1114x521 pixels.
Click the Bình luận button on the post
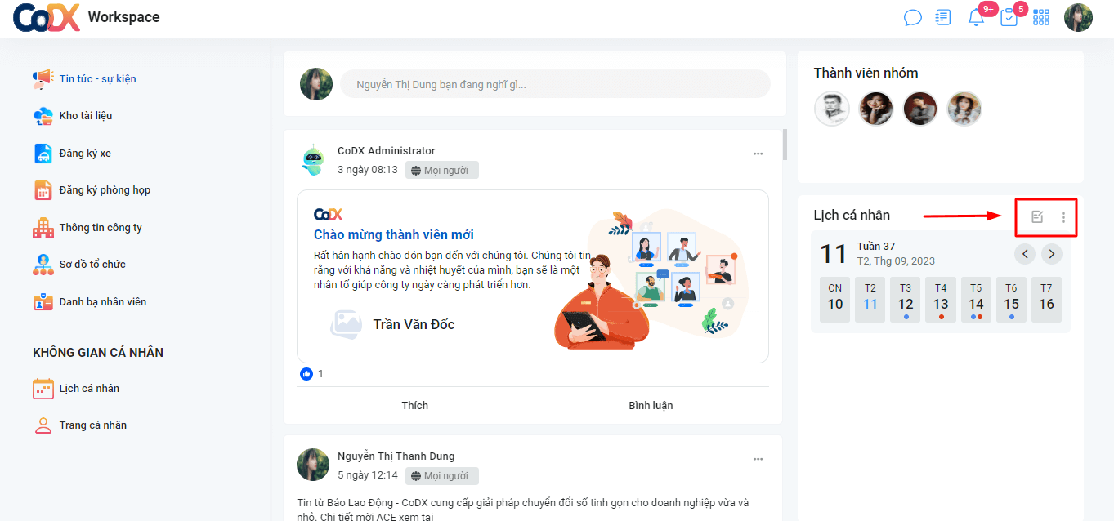(651, 405)
